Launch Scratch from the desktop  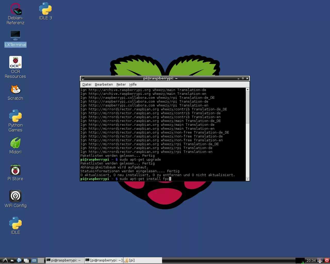pyautogui.click(x=15, y=93)
